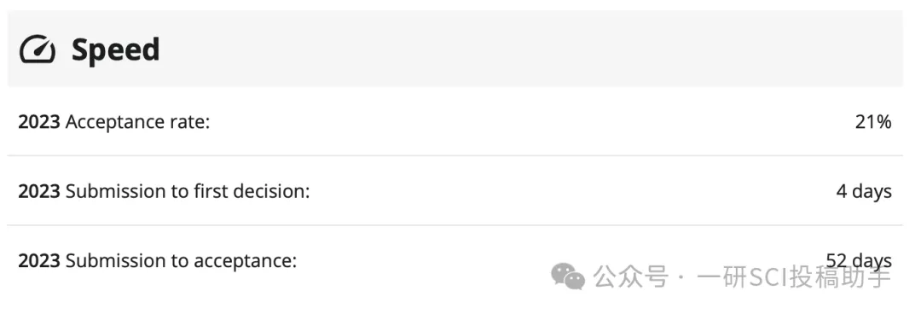Click the gray Speed header bar
The width and height of the screenshot is (921, 314).
(455, 49)
